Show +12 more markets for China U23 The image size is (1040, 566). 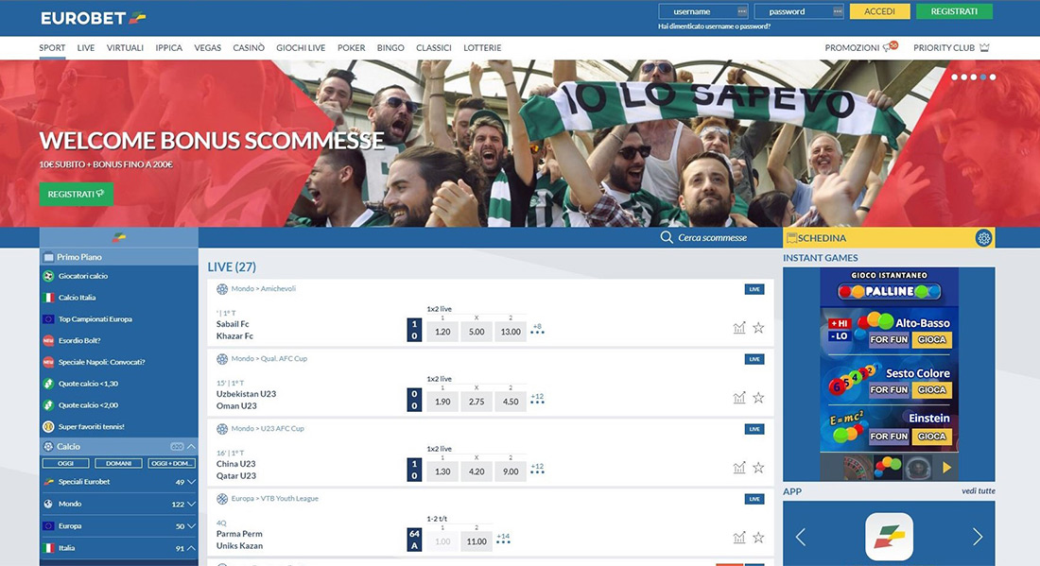(537, 470)
